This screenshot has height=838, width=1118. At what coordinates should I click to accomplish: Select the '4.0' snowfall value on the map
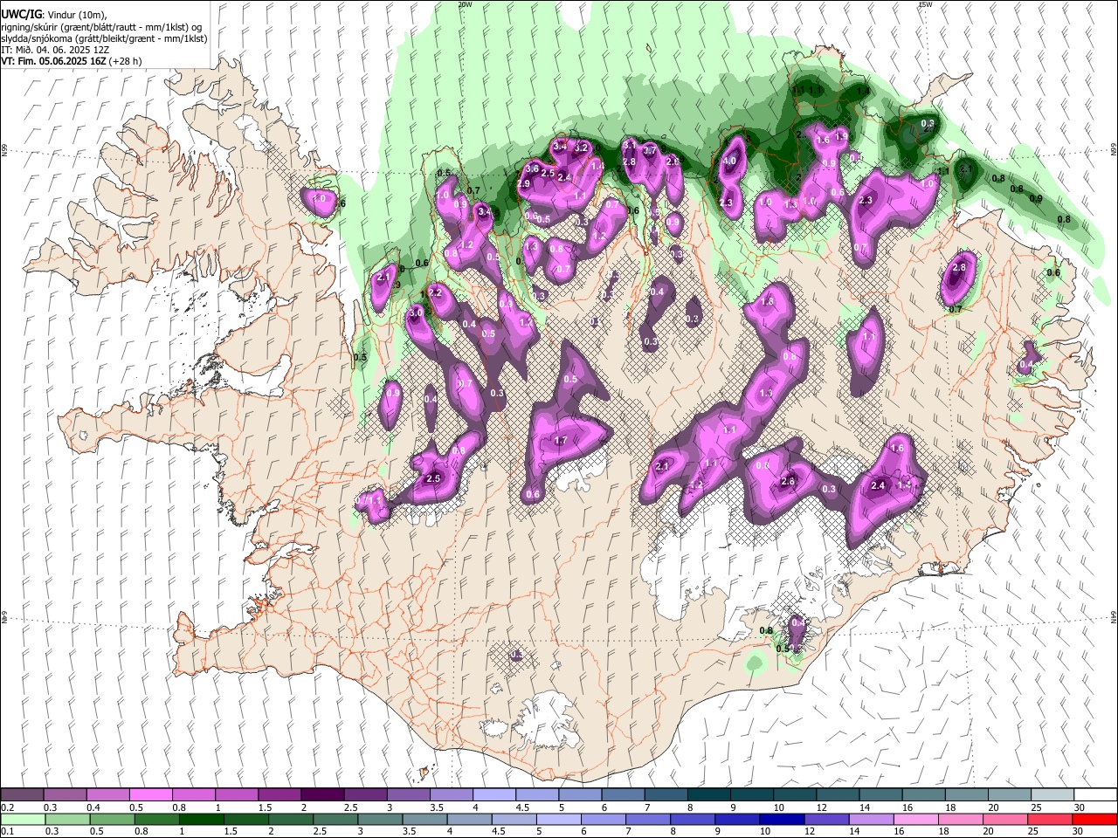click(730, 161)
